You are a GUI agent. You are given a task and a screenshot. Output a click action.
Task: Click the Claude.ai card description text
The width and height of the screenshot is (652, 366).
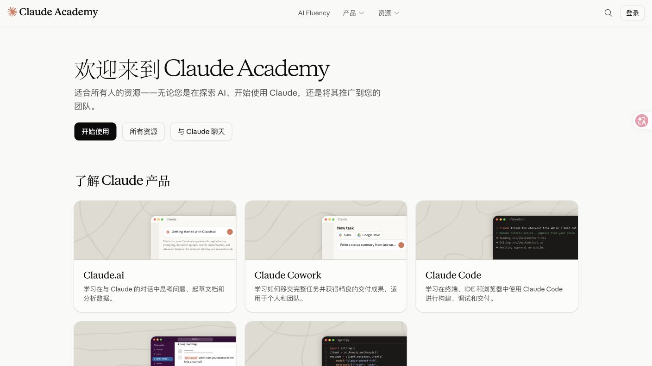pos(154,293)
